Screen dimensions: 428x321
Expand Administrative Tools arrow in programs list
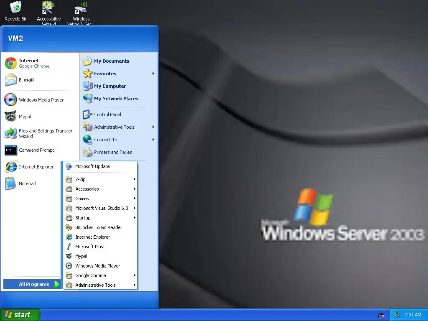tap(134, 285)
